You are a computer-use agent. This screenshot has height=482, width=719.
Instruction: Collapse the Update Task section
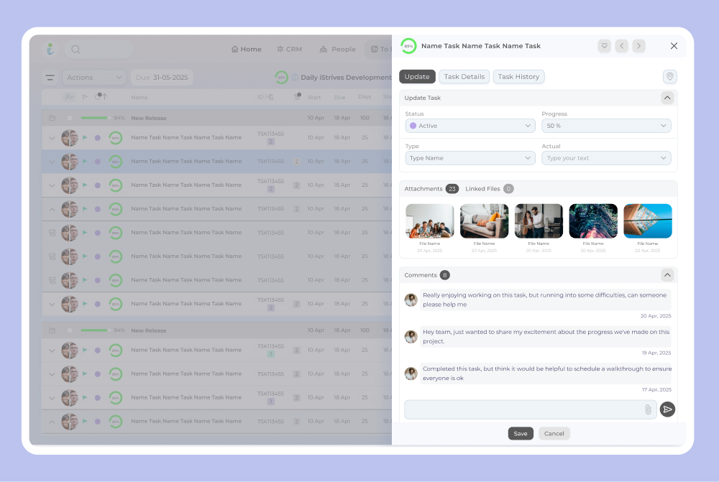[x=667, y=98]
